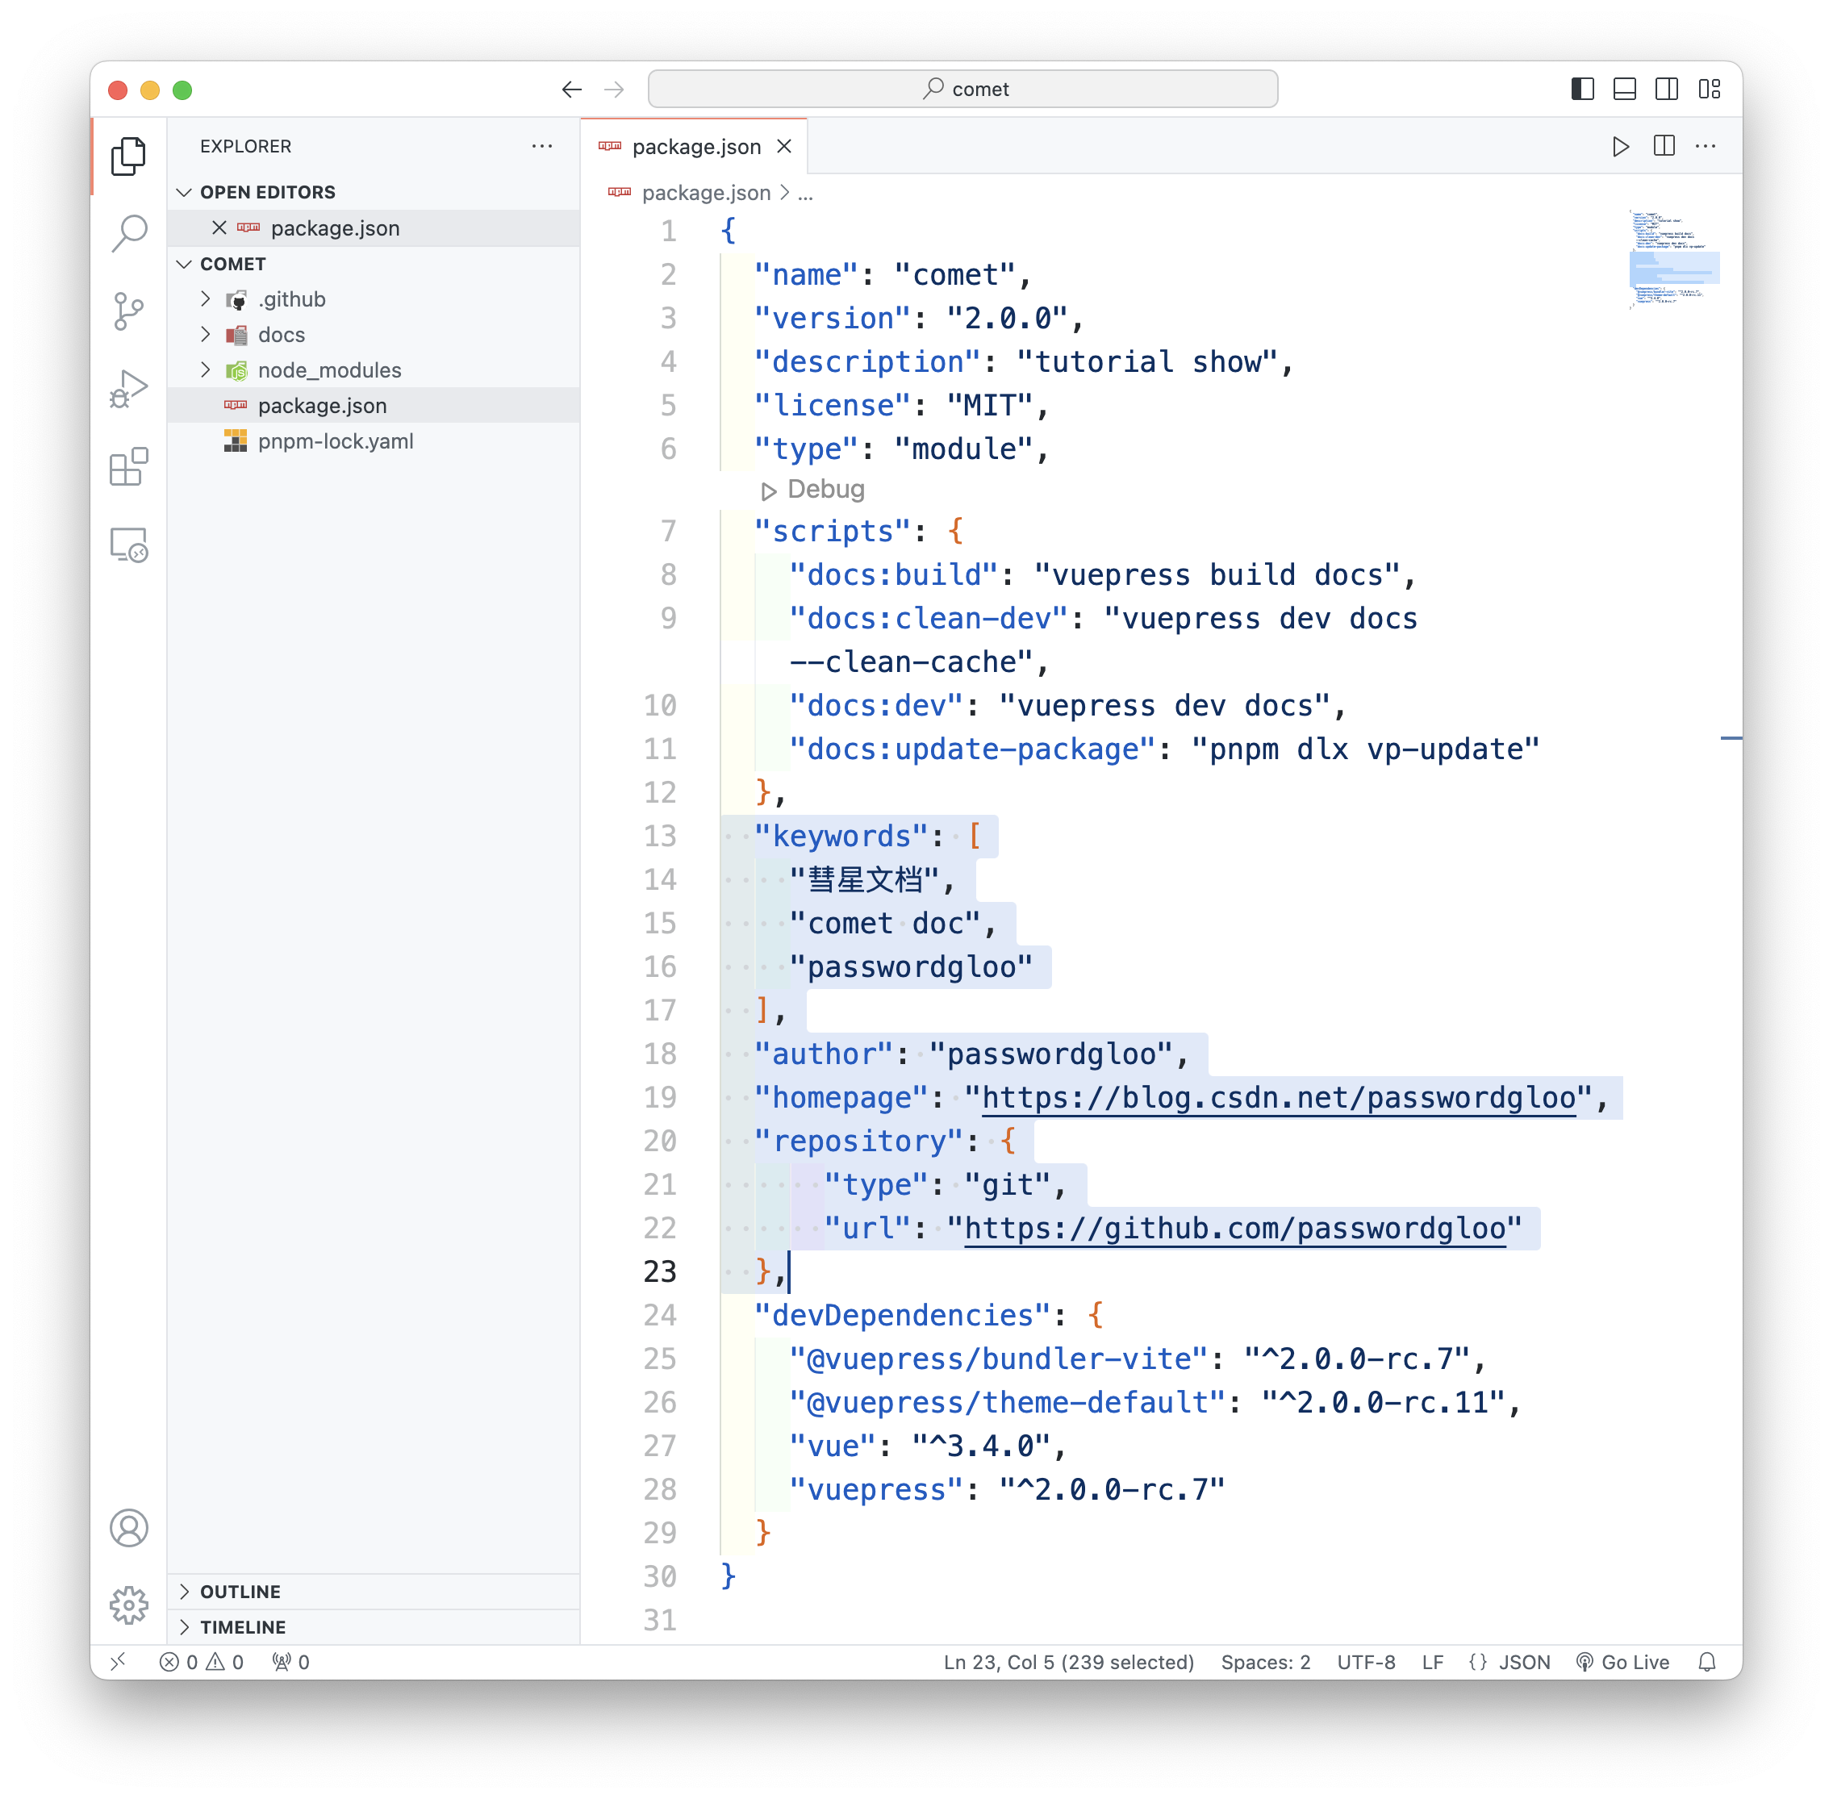Expand the OUTLINE section
This screenshot has height=1799, width=1833.
tap(240, 1592)
